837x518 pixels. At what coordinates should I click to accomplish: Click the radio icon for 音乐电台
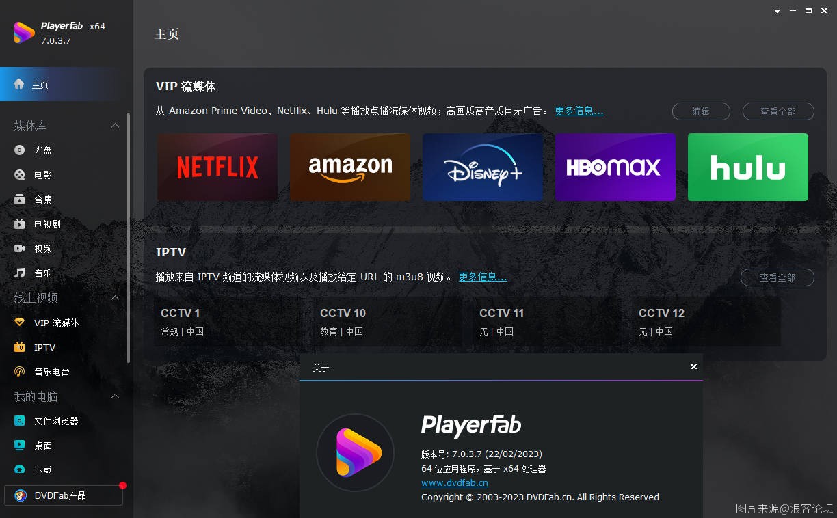pyautogui.click(x=20, y=372)
